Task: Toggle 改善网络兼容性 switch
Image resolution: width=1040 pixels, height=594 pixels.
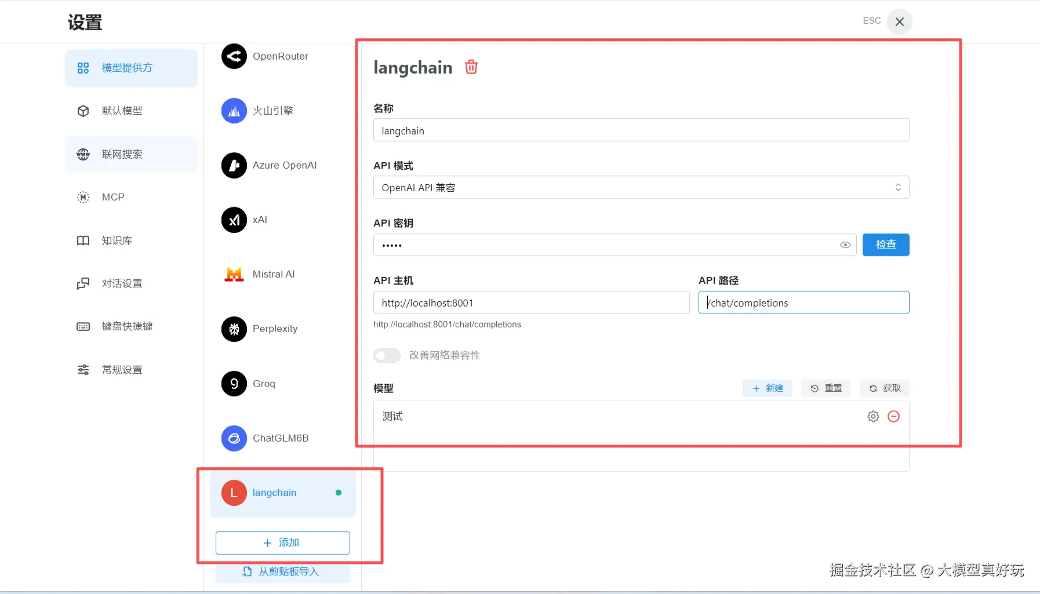Action: tap(387, 355)
